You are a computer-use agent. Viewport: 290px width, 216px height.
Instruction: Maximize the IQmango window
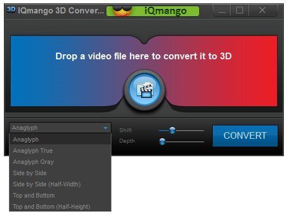tap(240, 11)
